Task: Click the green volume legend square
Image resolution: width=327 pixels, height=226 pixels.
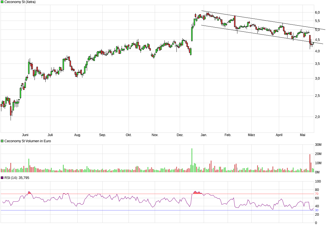Action: click(x=2, y=141)
